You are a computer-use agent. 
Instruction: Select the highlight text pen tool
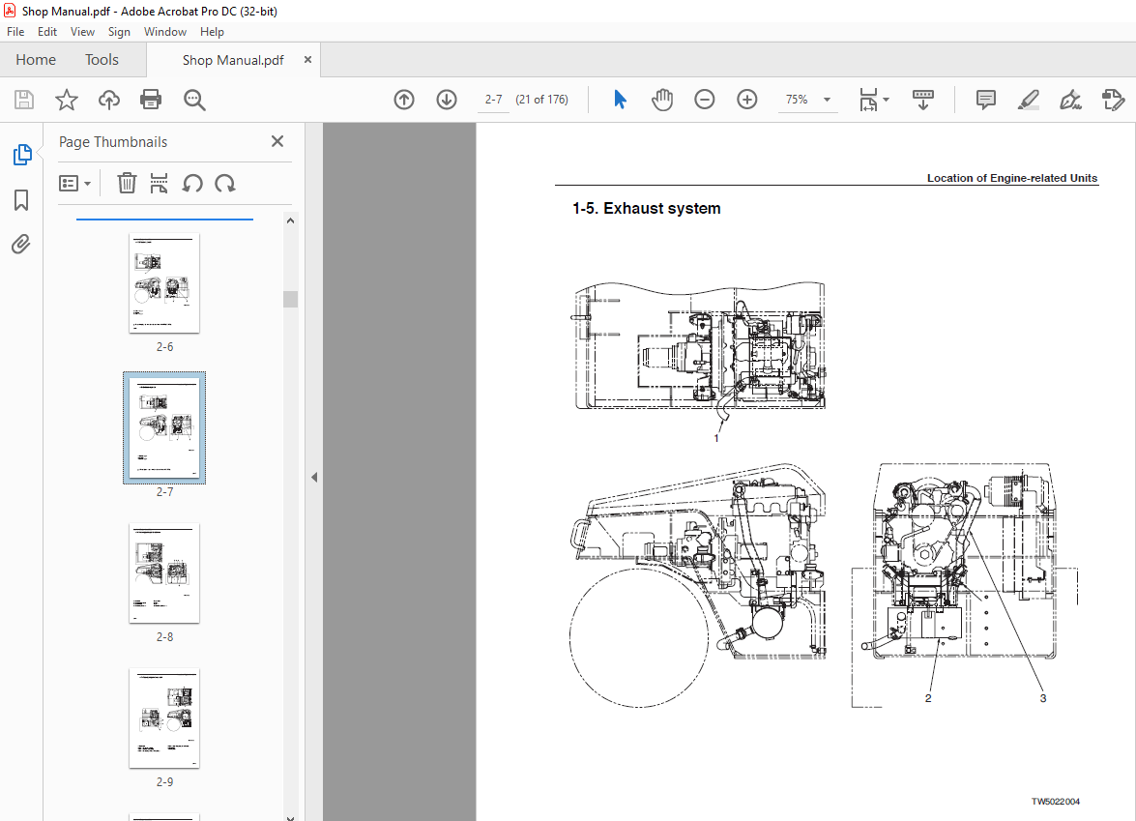tap(1028, 100)
